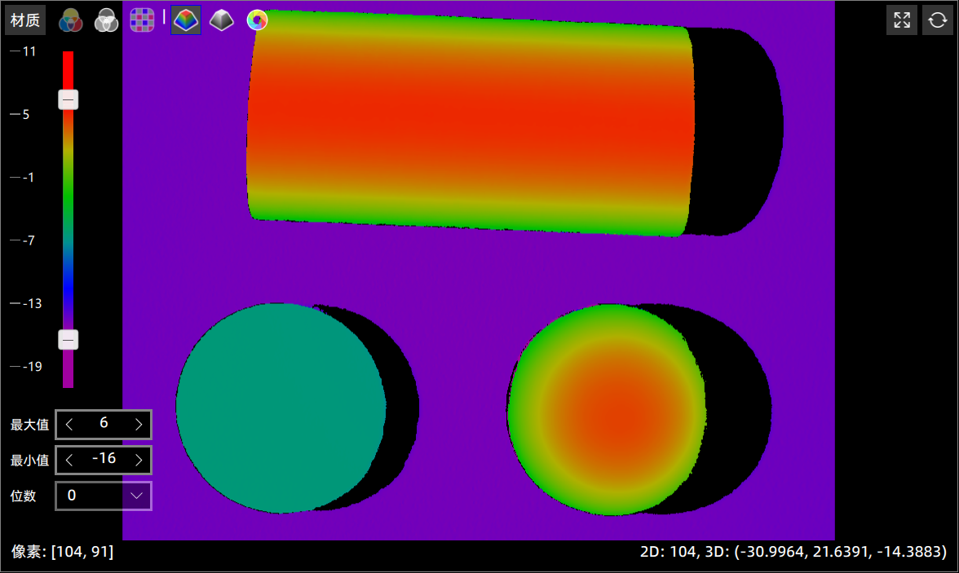Increase 最小值 with right arrow

coord(139,460)
